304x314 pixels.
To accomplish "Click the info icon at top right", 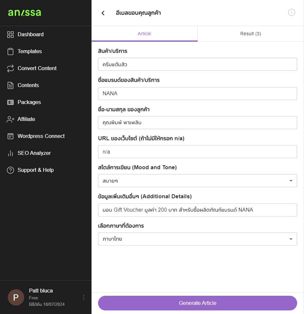I will [291, 12].
